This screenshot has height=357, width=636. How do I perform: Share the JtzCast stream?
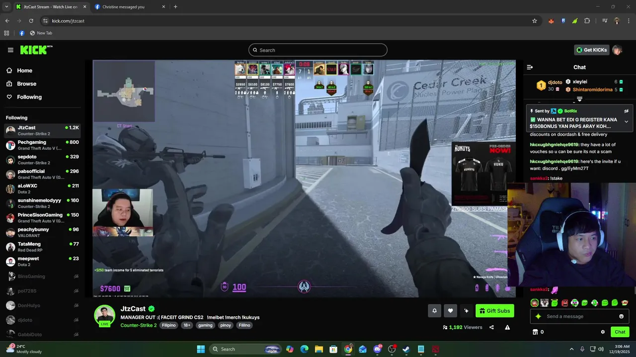coord(491,327)
